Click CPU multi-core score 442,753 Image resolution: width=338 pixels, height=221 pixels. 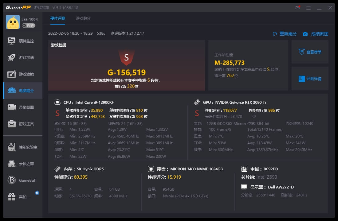point(98,117)
